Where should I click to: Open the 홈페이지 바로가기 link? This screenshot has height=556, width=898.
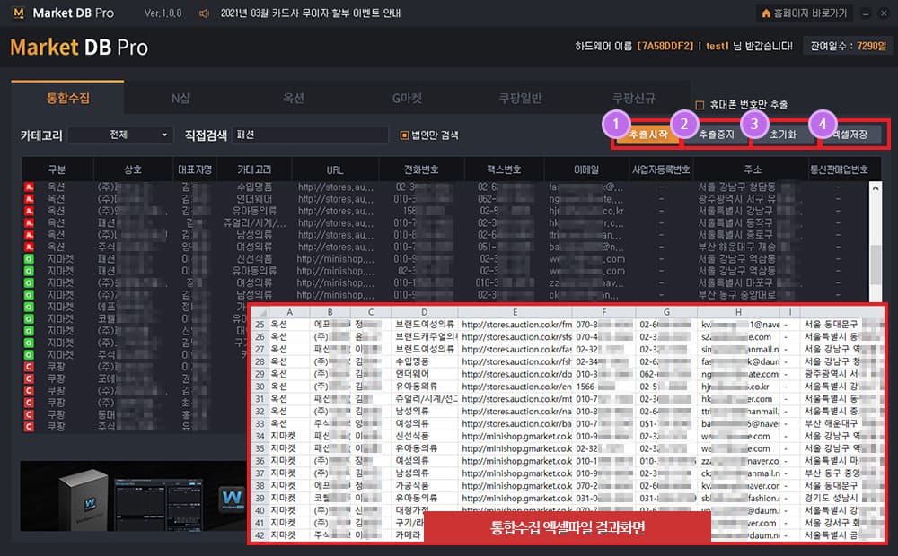point(804,13)
